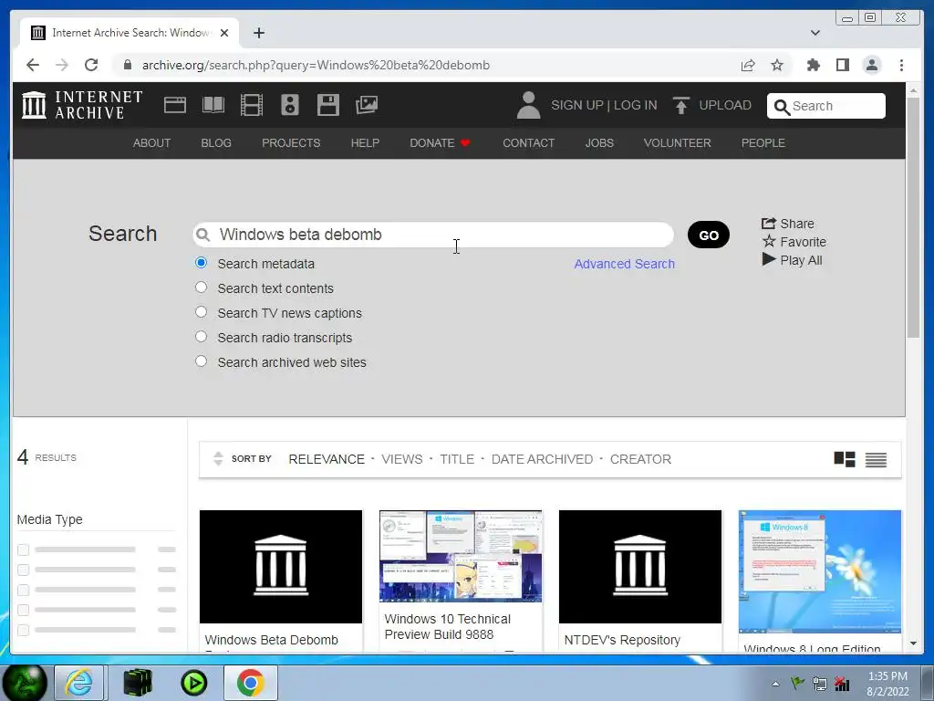934x701 pixels.
Task: Switch results to tile grid view
Action: coord(844,459)
